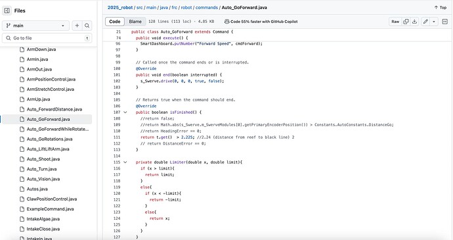Open ArmDown.java in file tree
Image resolution: width=453 pixels, height=240 pixels.
tap(41, 50)
